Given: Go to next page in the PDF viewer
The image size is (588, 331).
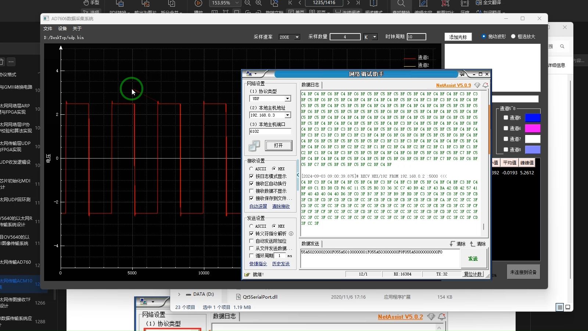Looking at the screenshot, I should [x=348, y=3].
